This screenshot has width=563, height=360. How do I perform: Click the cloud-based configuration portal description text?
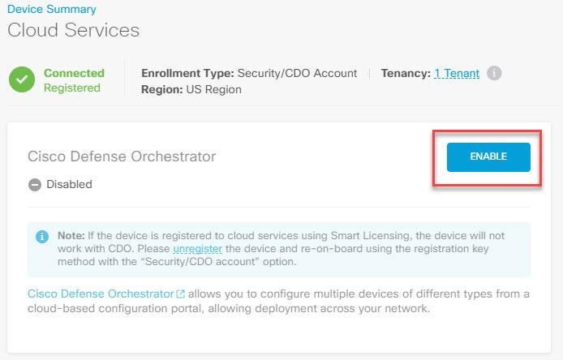(276, 309)
